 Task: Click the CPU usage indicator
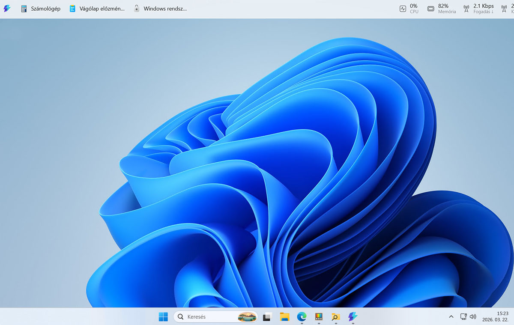pyautogui.click(x=409, y=9)
